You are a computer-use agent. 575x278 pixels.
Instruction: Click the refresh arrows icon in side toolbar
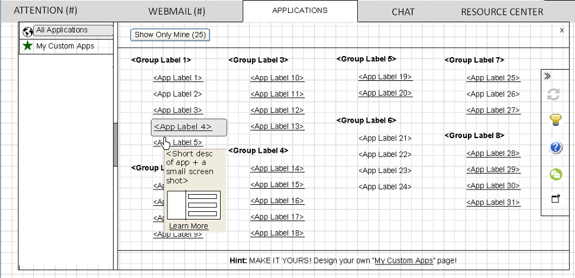pos(554,94)
